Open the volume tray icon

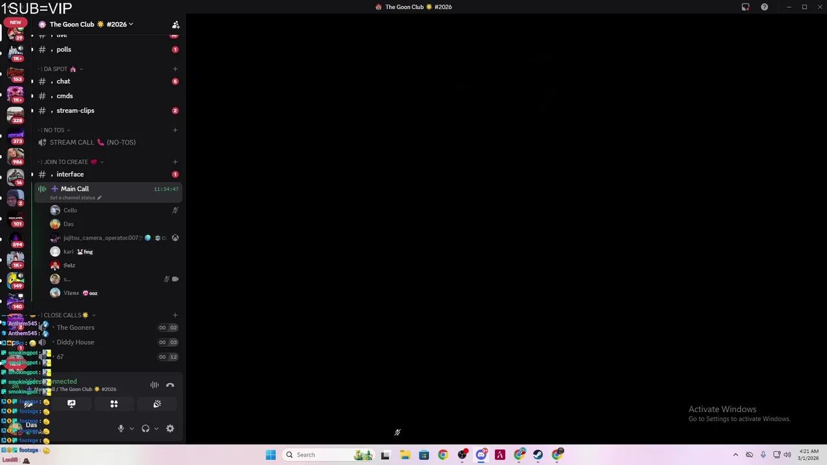[787, 455]
